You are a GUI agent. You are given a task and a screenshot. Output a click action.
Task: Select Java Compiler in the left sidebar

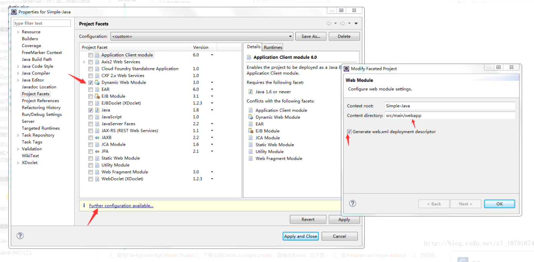point(36,73)
